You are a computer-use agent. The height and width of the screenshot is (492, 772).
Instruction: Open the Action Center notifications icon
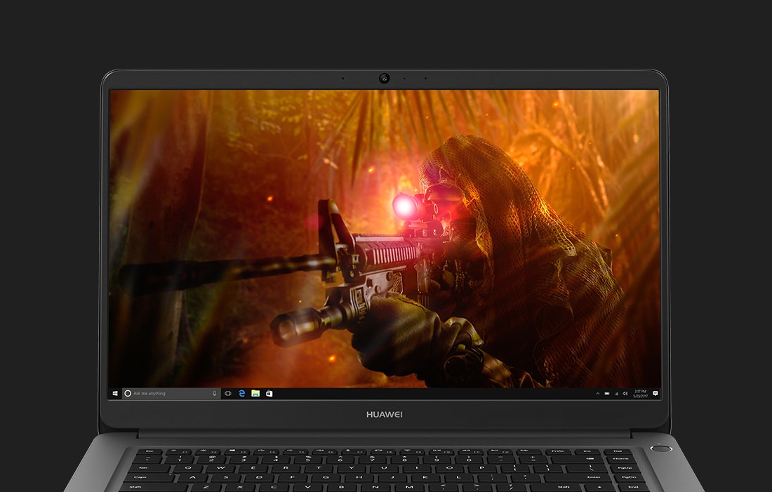coord(655,394)
